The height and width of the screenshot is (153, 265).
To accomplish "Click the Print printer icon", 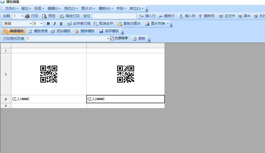I will (27, 16).
